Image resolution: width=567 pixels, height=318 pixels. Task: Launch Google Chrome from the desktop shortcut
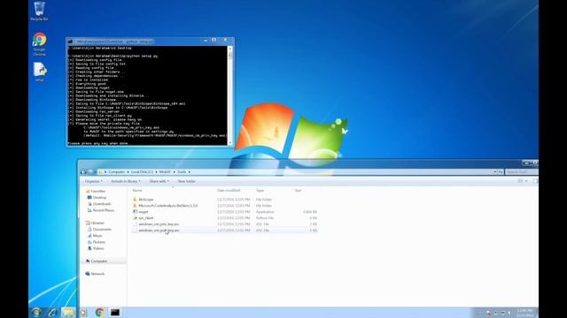(x=39, y=43)
